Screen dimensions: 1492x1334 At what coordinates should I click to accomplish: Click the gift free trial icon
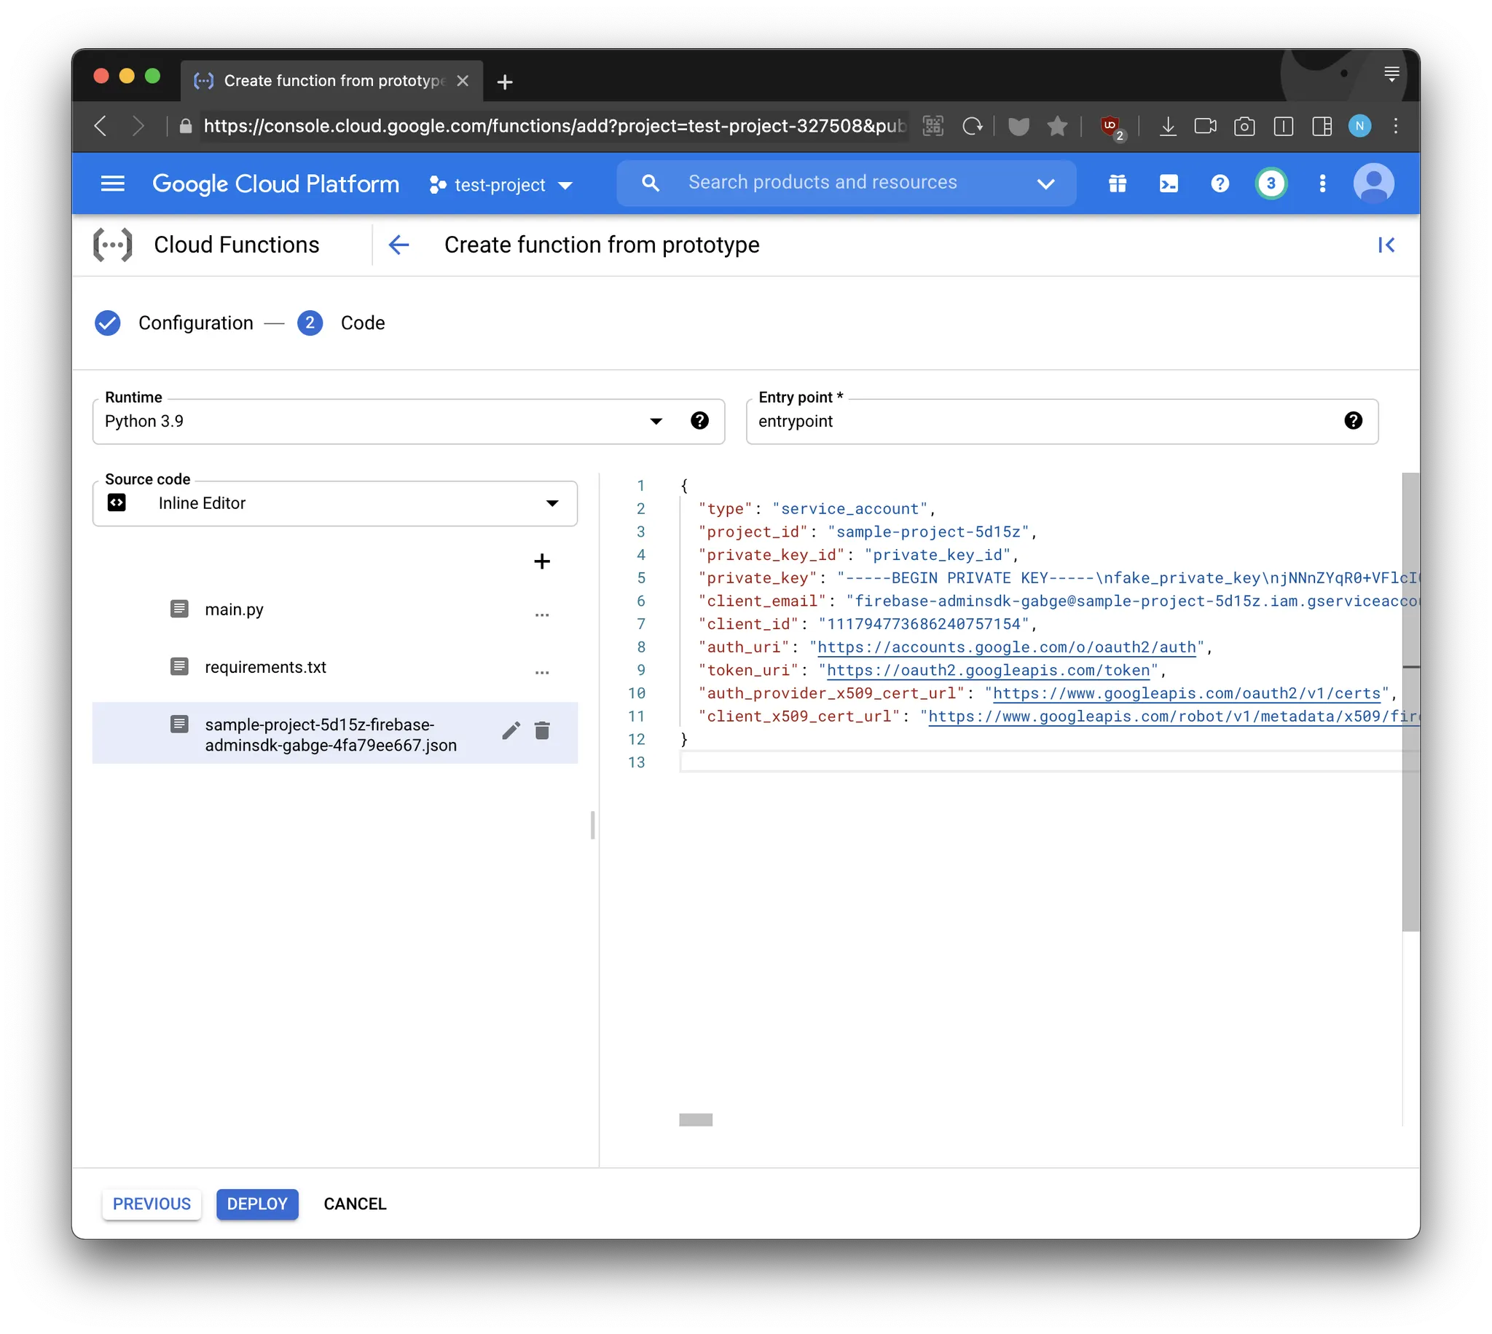(1117, 183)
